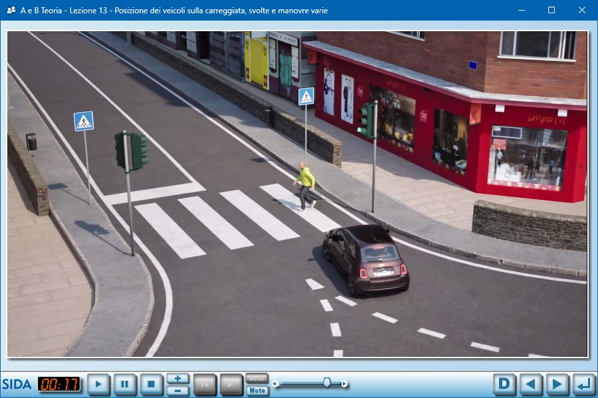Image resolution: width=598 pixels, height=398 pixels.
Task: Click the app icon in title bar
Action: click(x=11, y=11)
